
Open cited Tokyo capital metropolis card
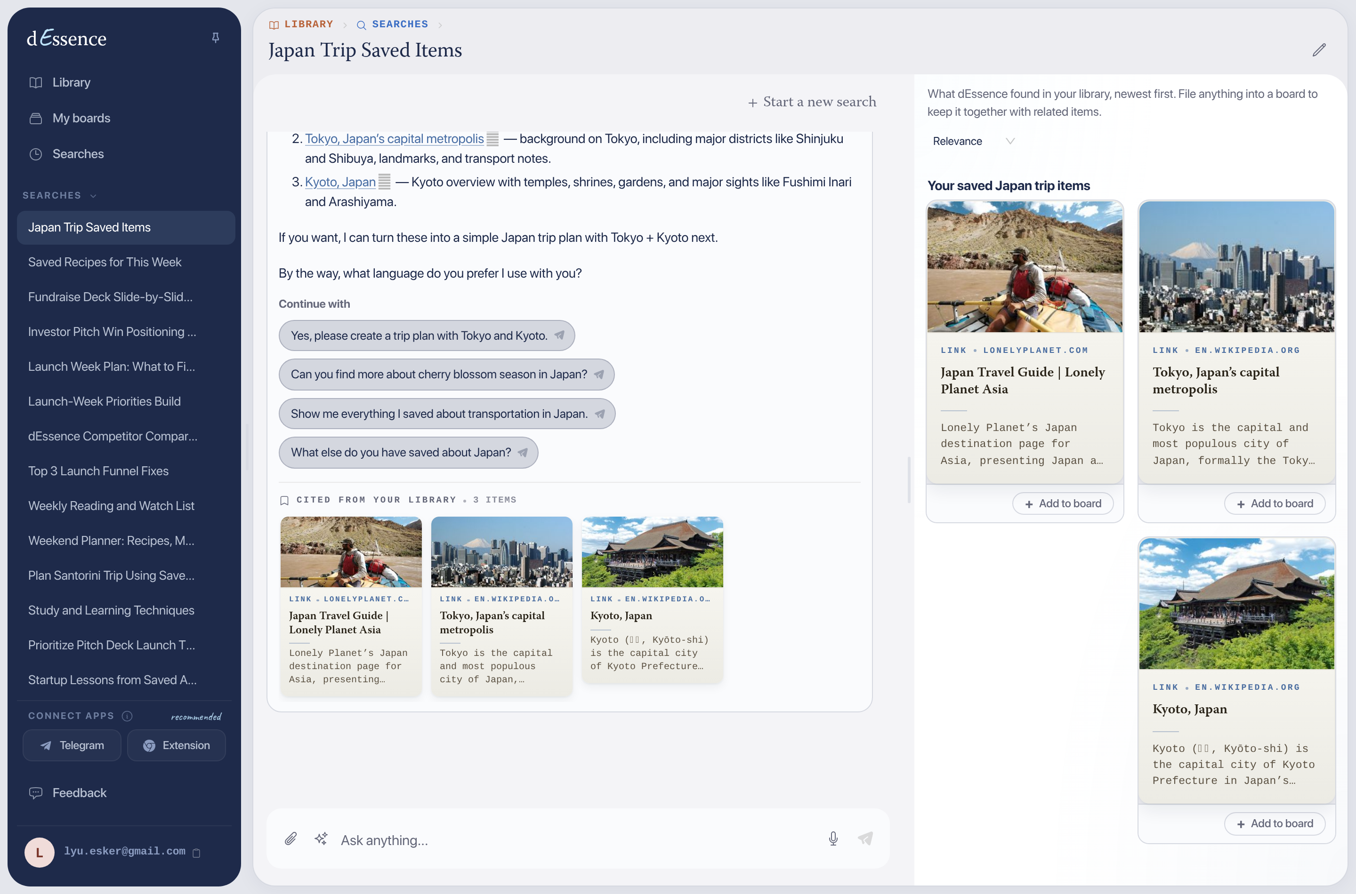pyautogui.click(x=501, y=606)
